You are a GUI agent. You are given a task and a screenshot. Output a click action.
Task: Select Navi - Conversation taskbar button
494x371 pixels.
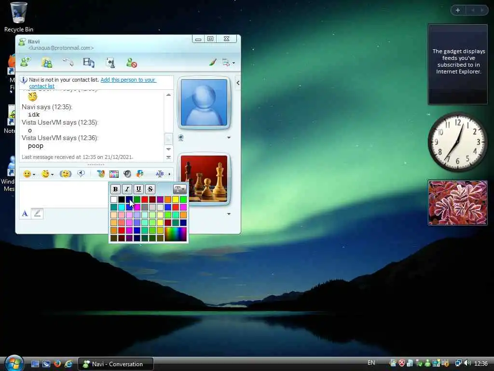(116, 364)
